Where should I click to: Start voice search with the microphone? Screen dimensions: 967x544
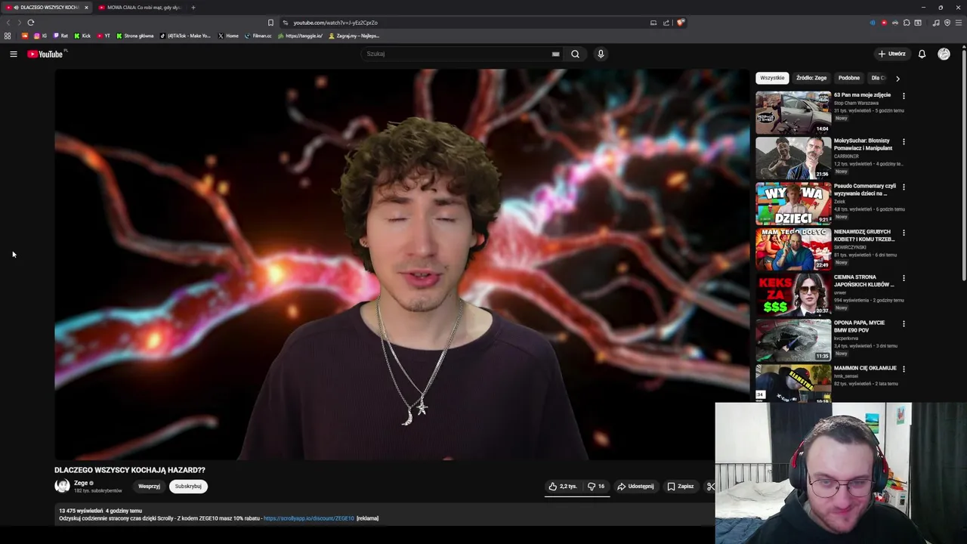point(601,54)
